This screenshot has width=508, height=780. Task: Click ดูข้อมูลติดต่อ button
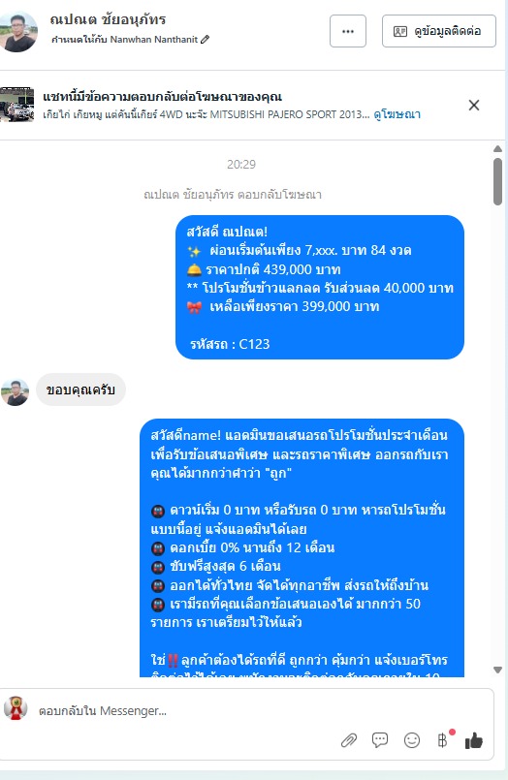click(x=439, y=31)
